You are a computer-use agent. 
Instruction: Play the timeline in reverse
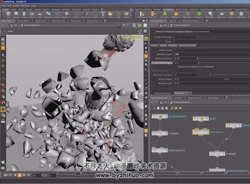point(15,175)
